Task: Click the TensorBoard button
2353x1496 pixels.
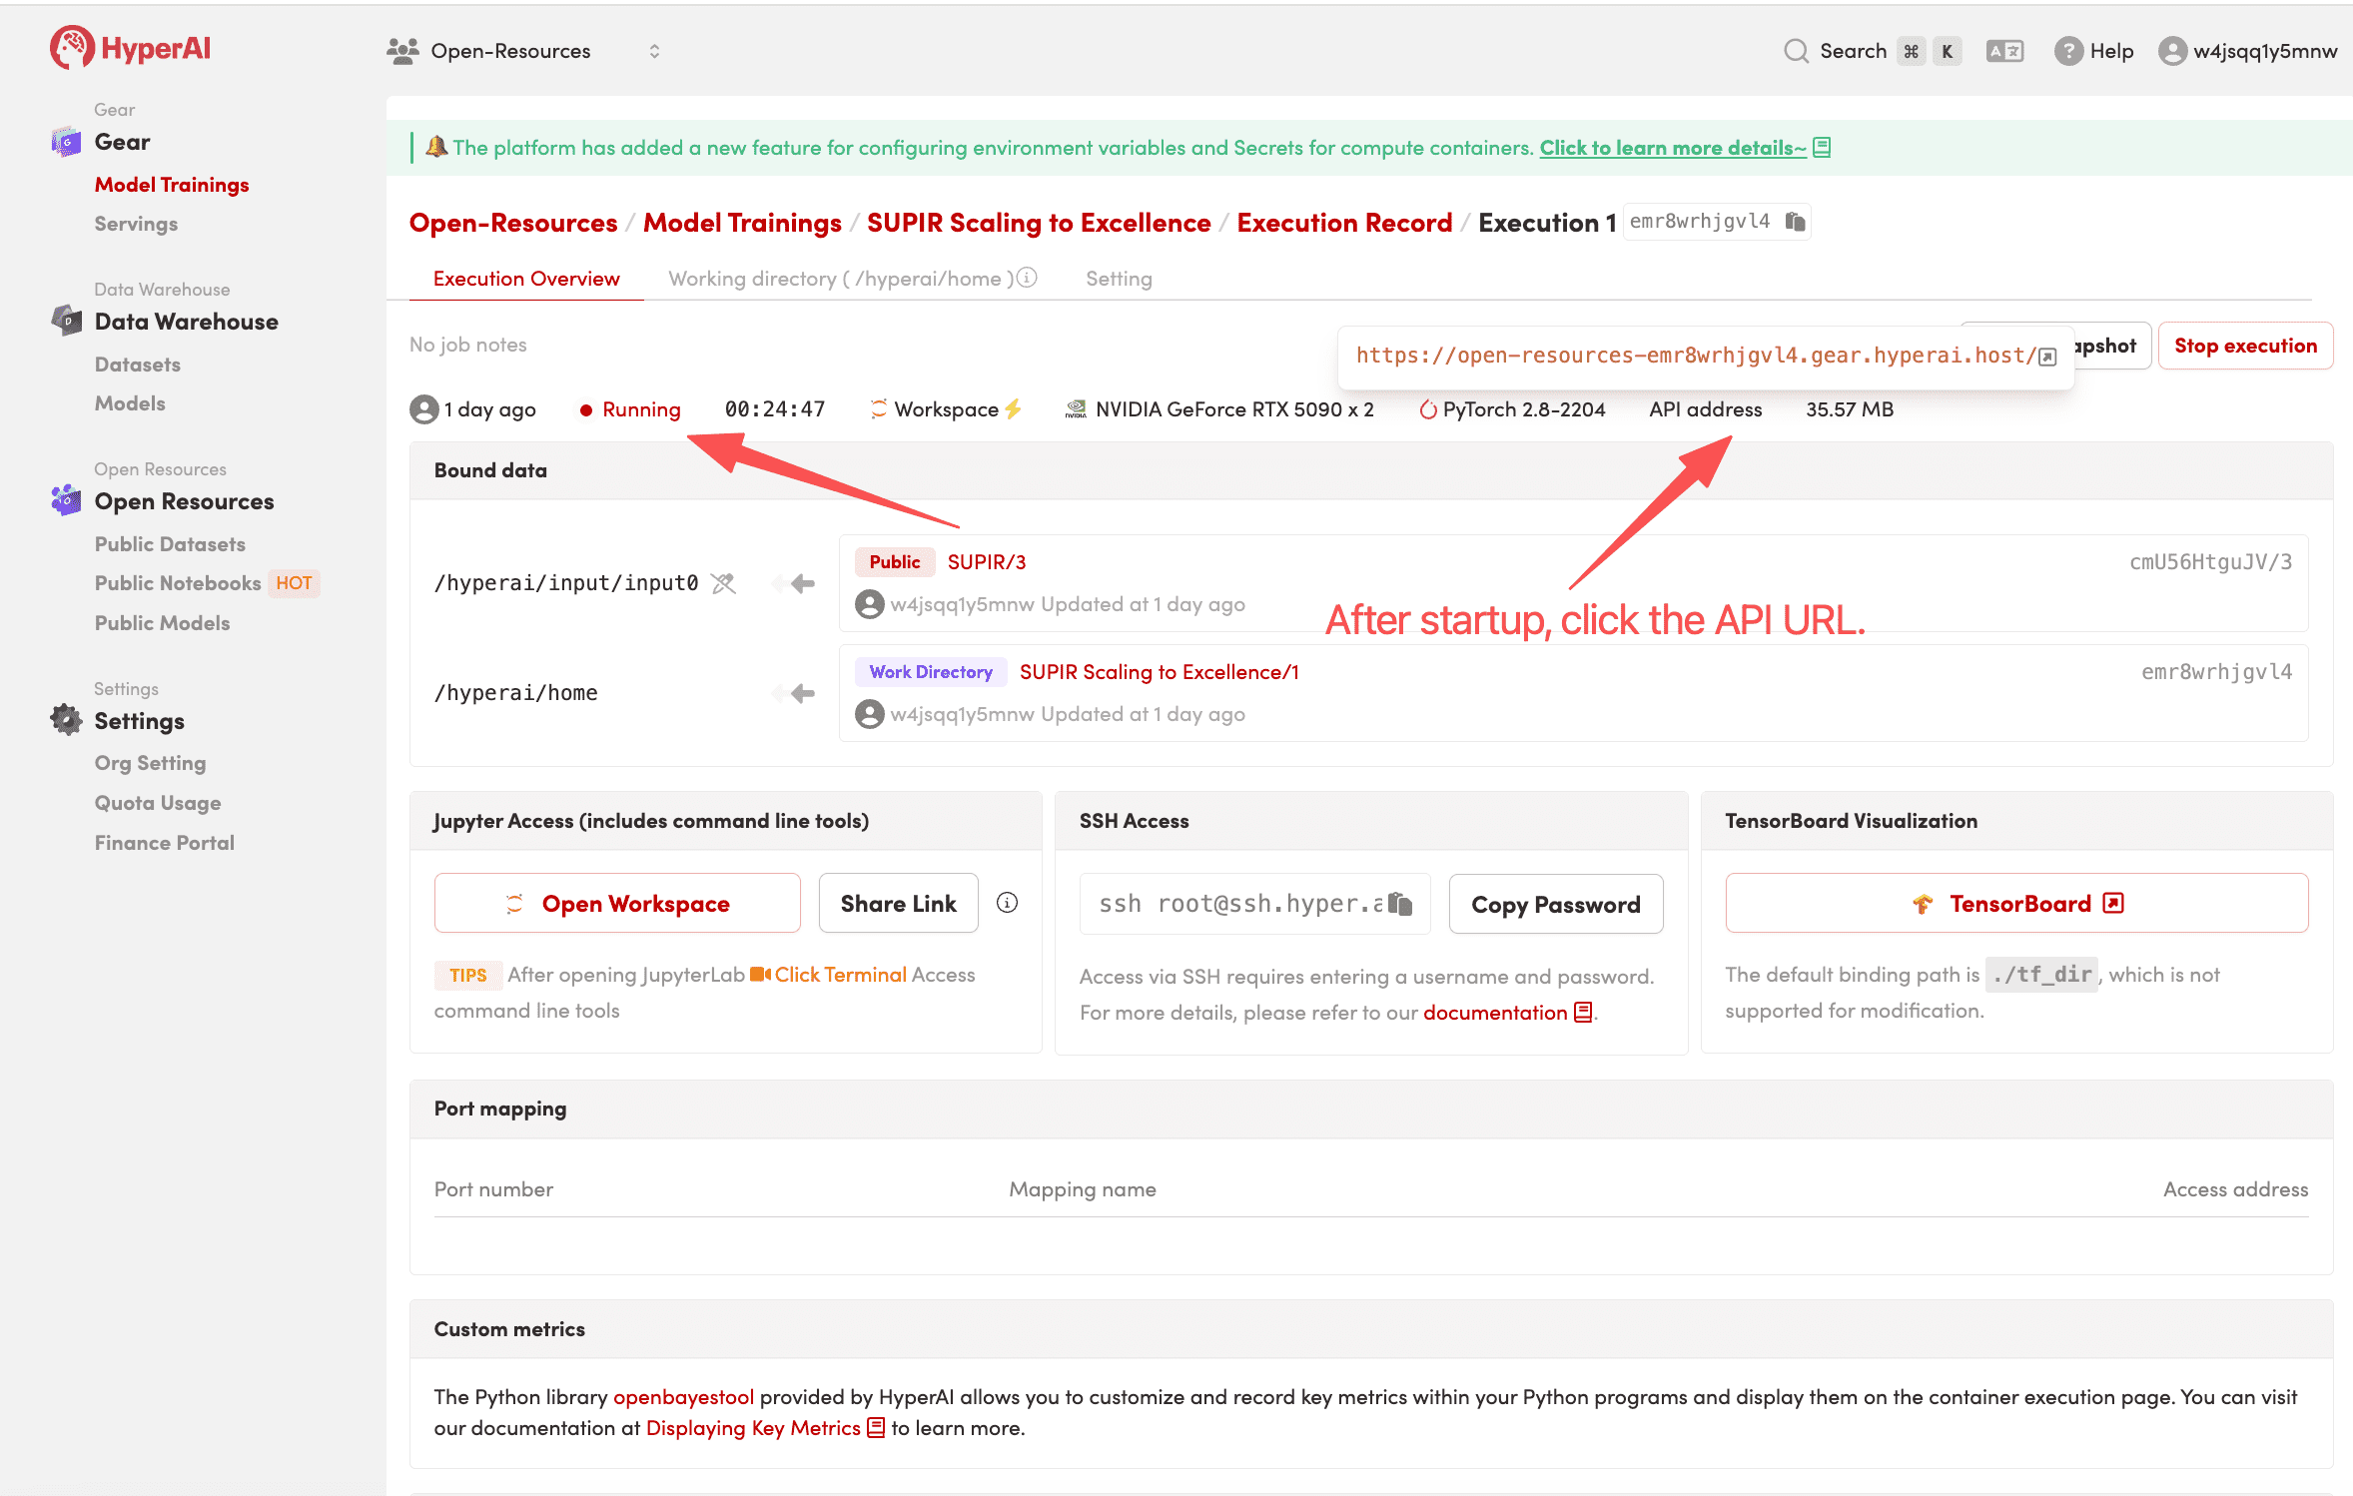Action: tap(2016, 904)
